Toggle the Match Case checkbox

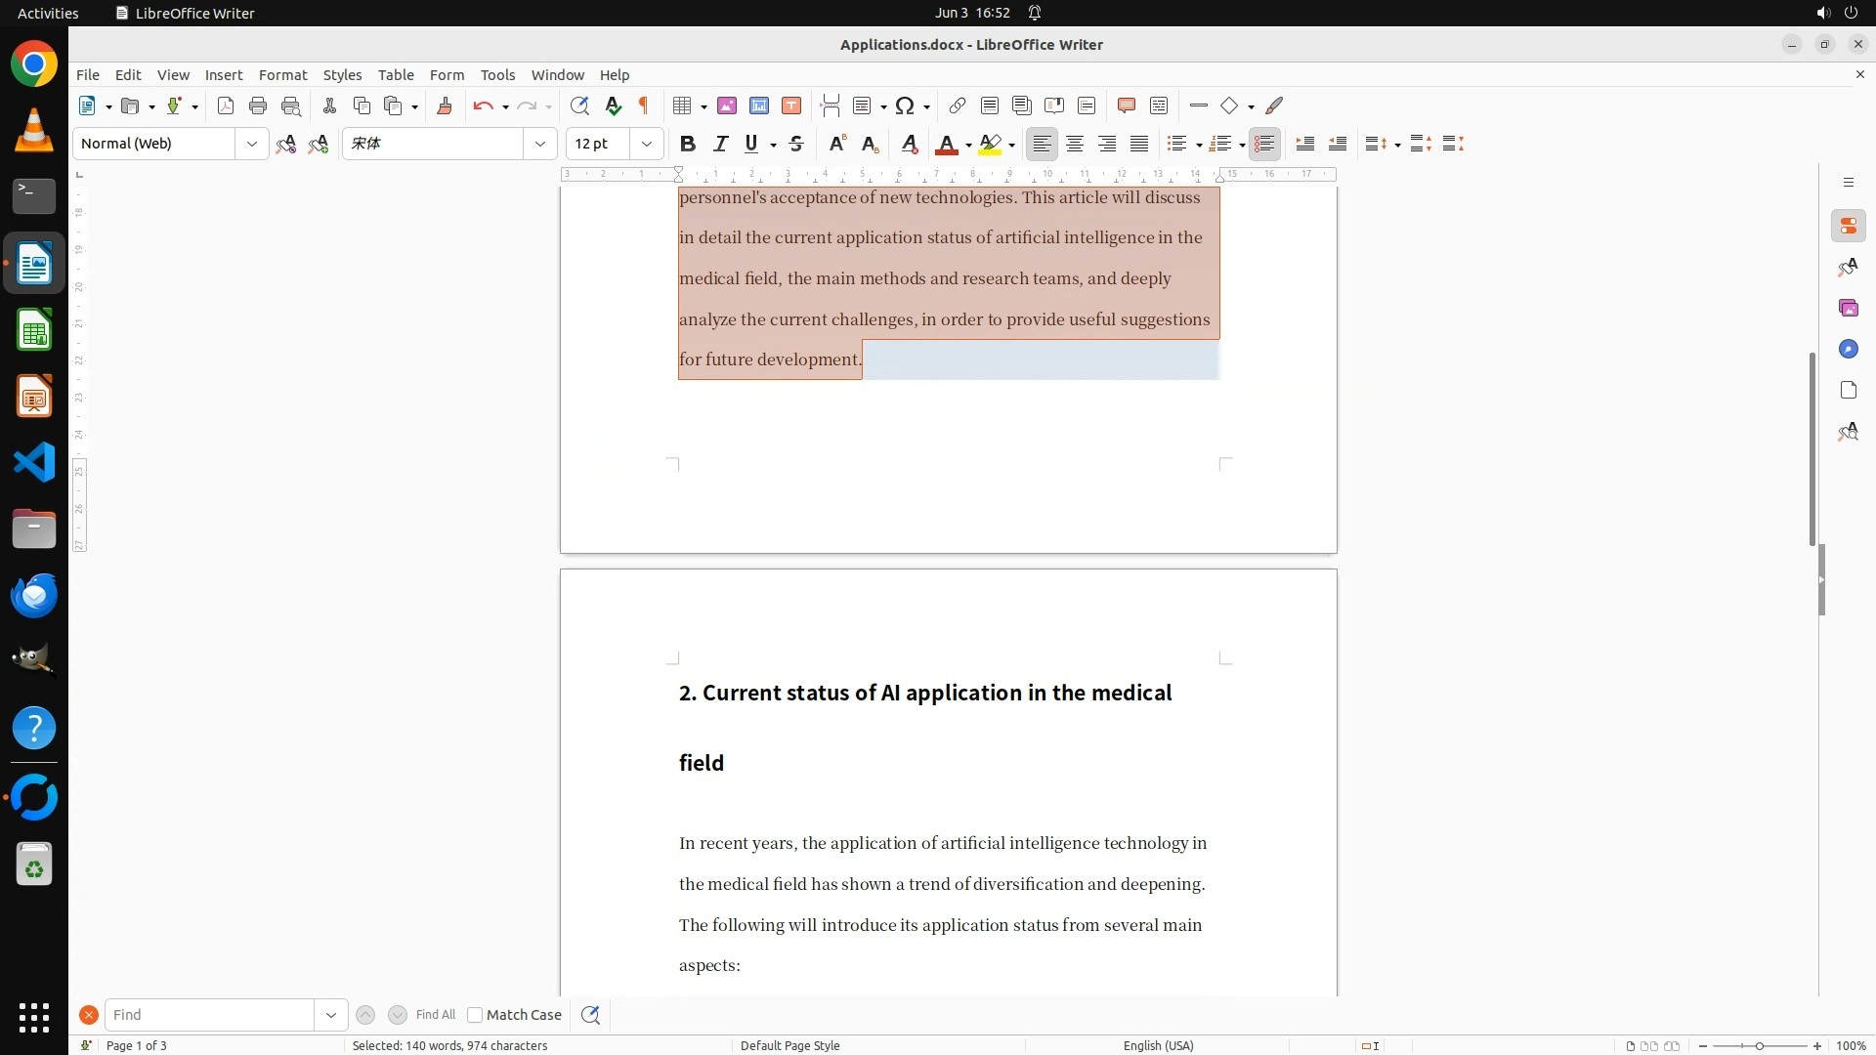pyautogui.click(x=475, y=1015)
